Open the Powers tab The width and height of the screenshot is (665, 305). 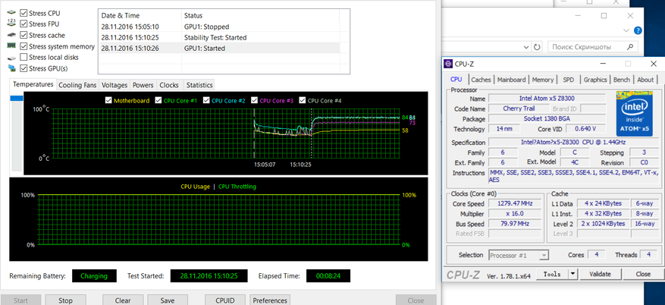click(143, 85)
